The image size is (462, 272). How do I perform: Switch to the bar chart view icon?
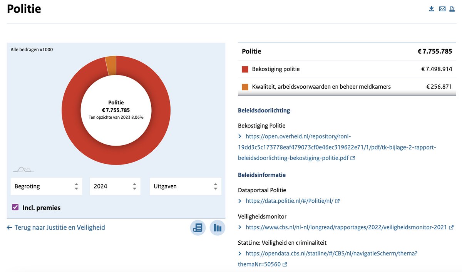[x=218, y=228]
